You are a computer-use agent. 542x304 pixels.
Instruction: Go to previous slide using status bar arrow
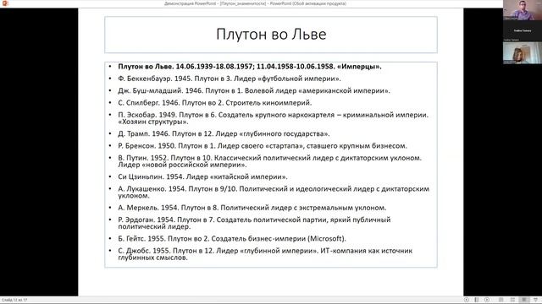click(x=467, y=300)
